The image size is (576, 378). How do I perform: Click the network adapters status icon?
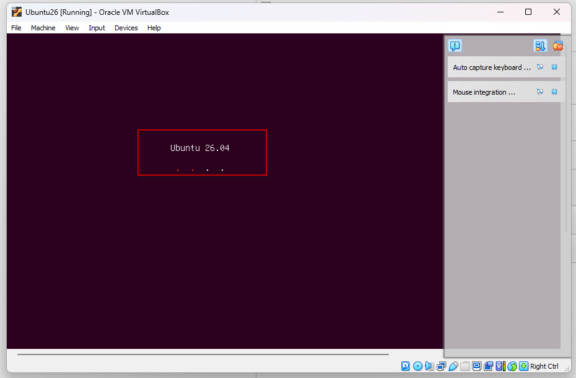(441, 366)
